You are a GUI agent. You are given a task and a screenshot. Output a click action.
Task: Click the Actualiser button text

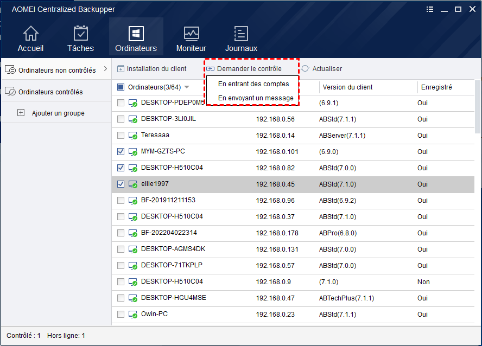coord(327,69)
